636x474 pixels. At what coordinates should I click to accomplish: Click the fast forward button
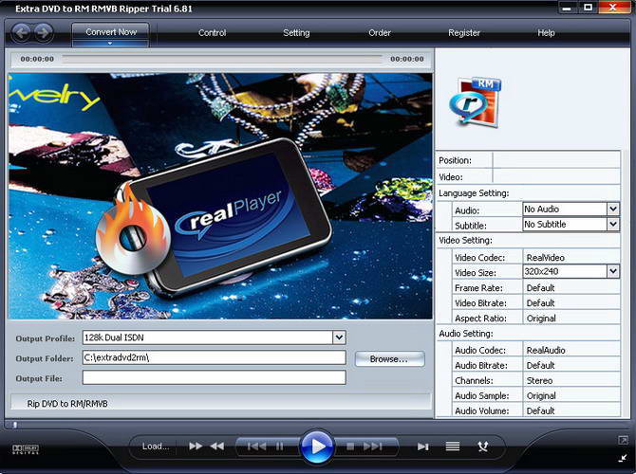(196, 447)
